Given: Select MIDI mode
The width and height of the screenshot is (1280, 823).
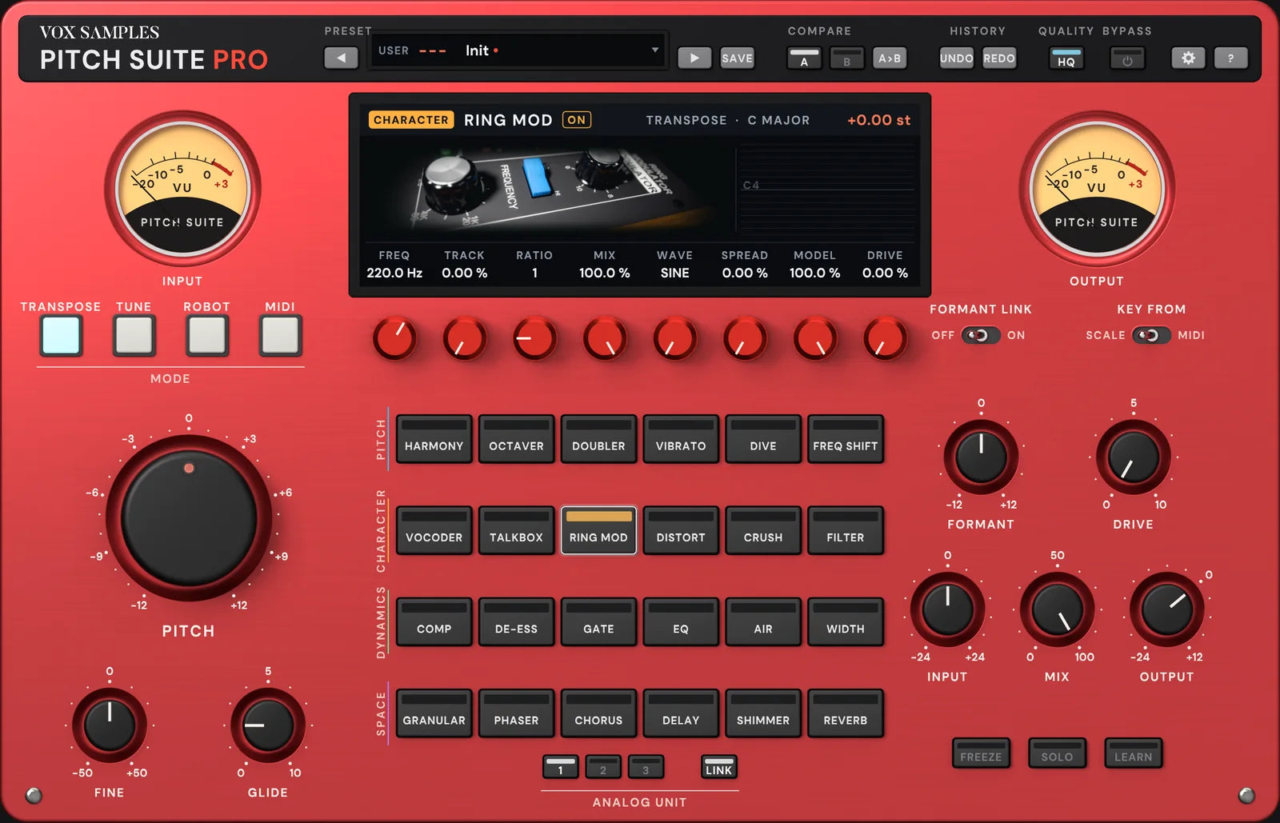Looking at the screenshot, I should [280, 335].
